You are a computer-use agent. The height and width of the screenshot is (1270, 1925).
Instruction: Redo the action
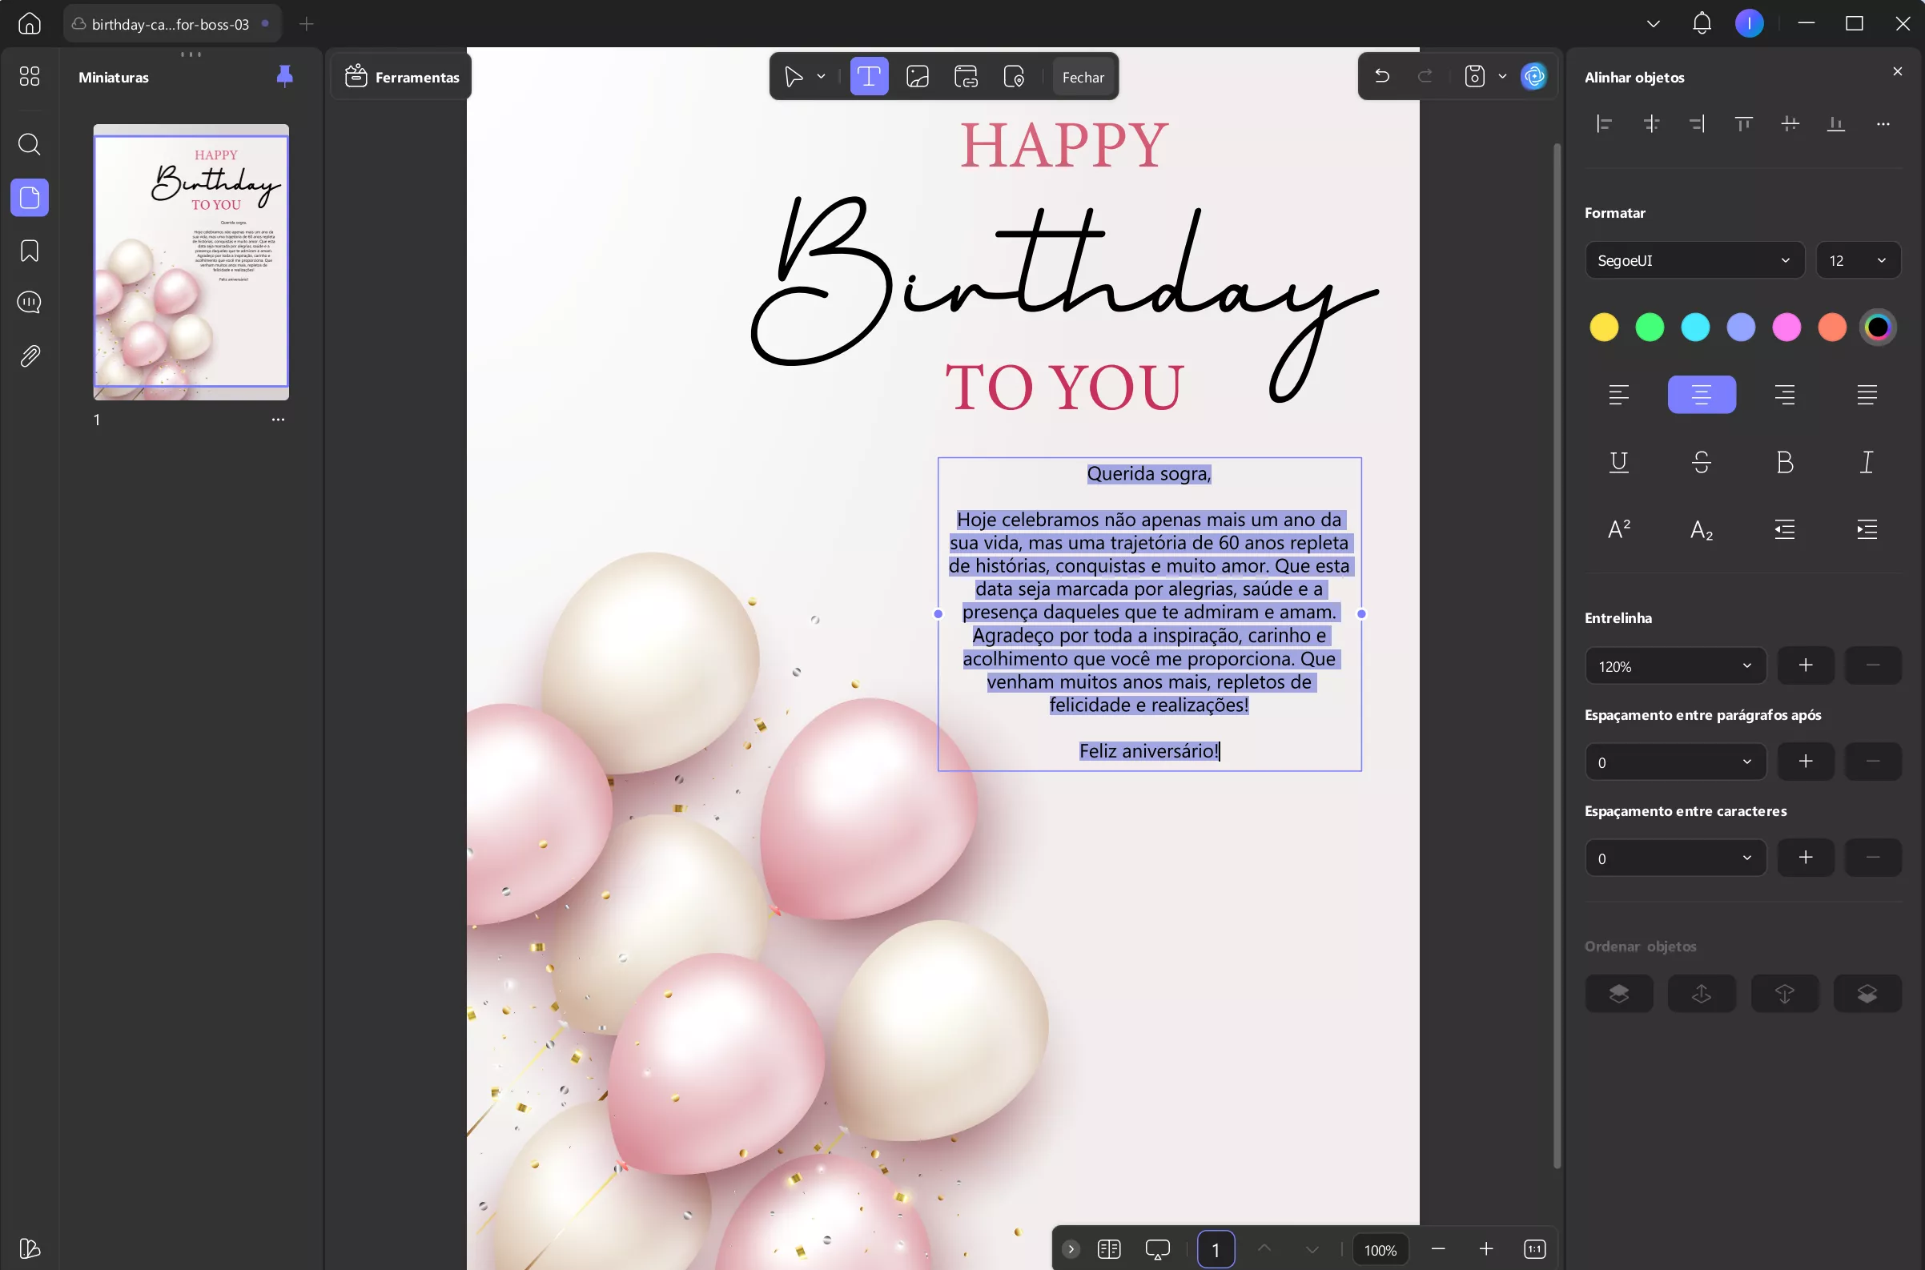(1425, 76)
